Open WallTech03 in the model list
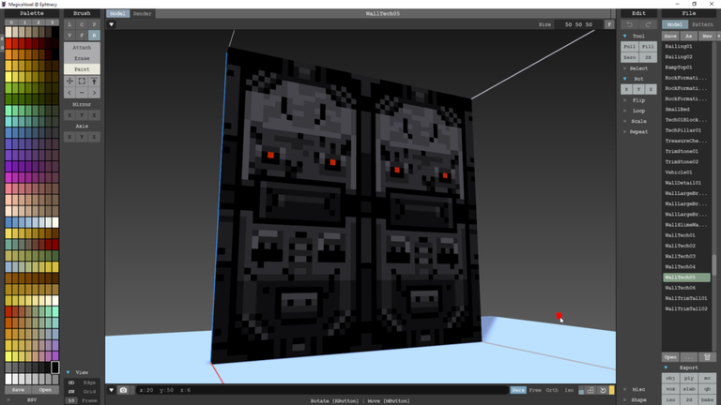This screenshot has width=721, height=405. pyautogui.click(x=680, y=256)
